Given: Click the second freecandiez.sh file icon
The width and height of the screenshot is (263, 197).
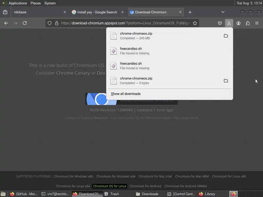Looking at the screenshot, I should [x=114, y=66].
